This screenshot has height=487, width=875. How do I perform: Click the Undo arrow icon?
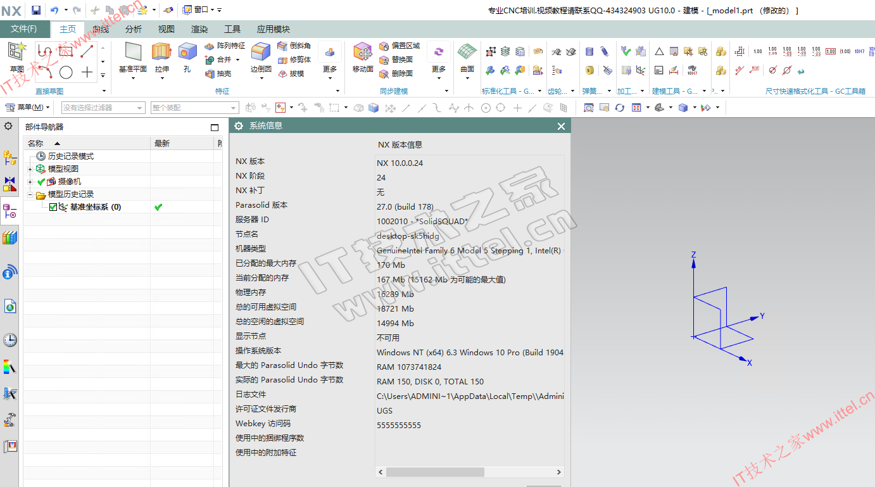54,10
